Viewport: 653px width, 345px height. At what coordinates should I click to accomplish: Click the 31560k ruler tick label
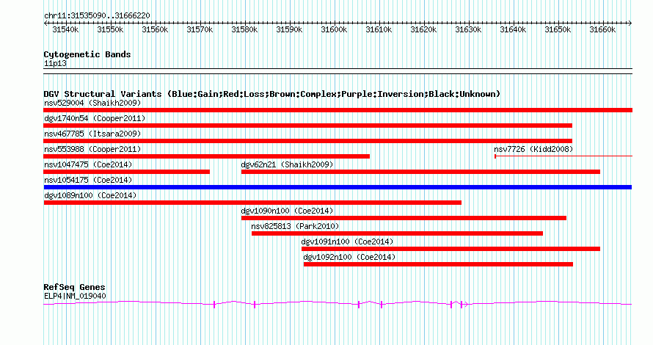(155, 29)
